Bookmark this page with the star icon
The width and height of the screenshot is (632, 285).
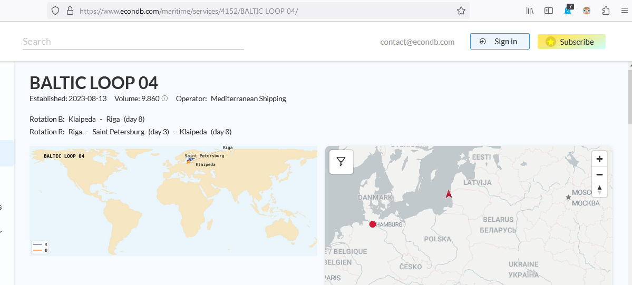click(x=461, y=11)
